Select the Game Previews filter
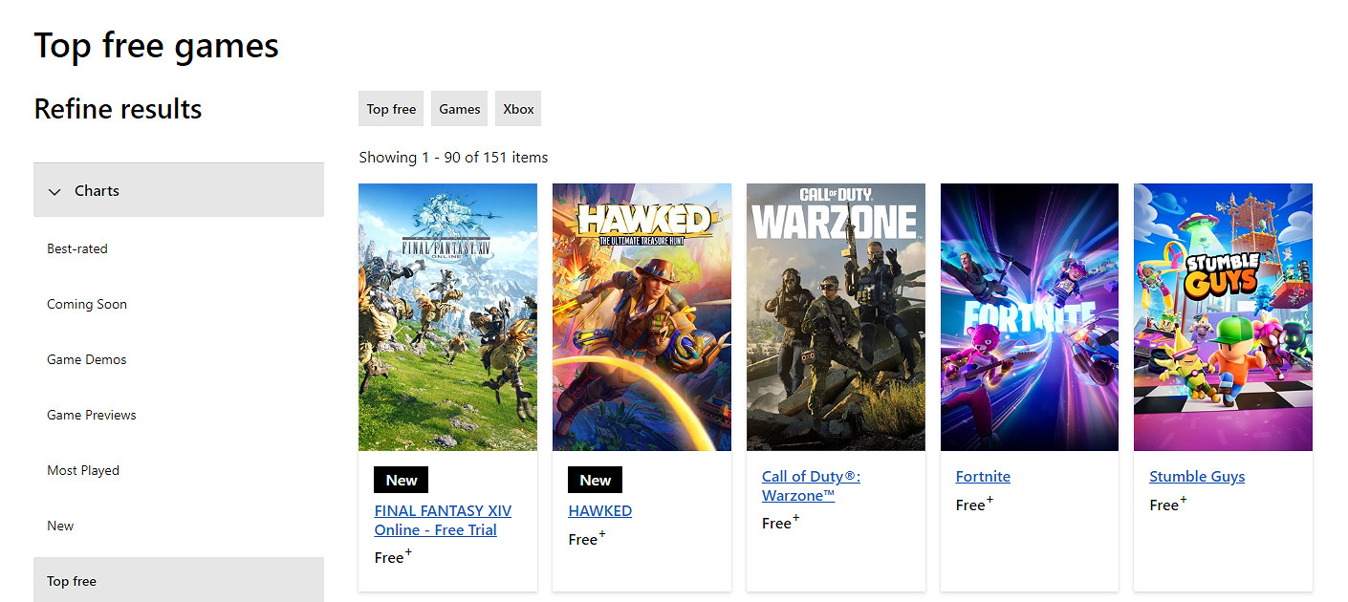The width and height of the screenshot is (1348, 602). (92, 415)
